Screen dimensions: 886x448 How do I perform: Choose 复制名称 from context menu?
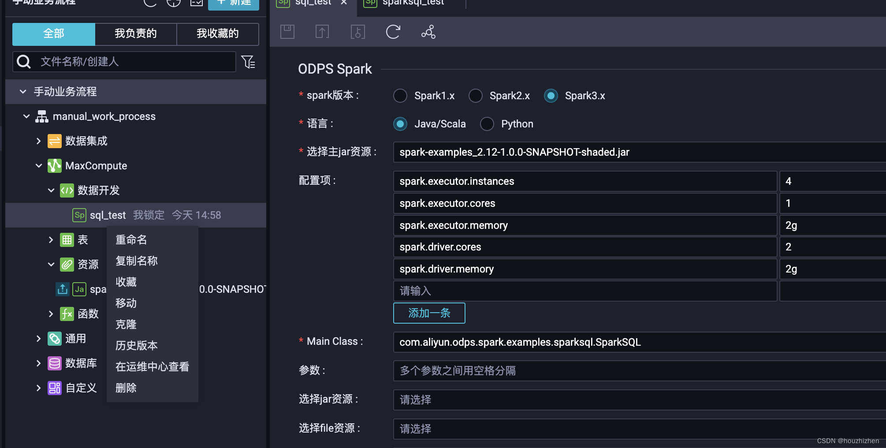[153, 261]
